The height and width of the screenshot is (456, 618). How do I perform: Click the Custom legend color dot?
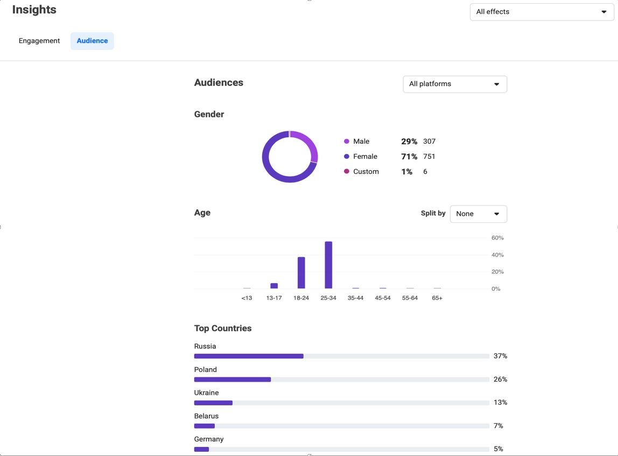coord(347,172)
